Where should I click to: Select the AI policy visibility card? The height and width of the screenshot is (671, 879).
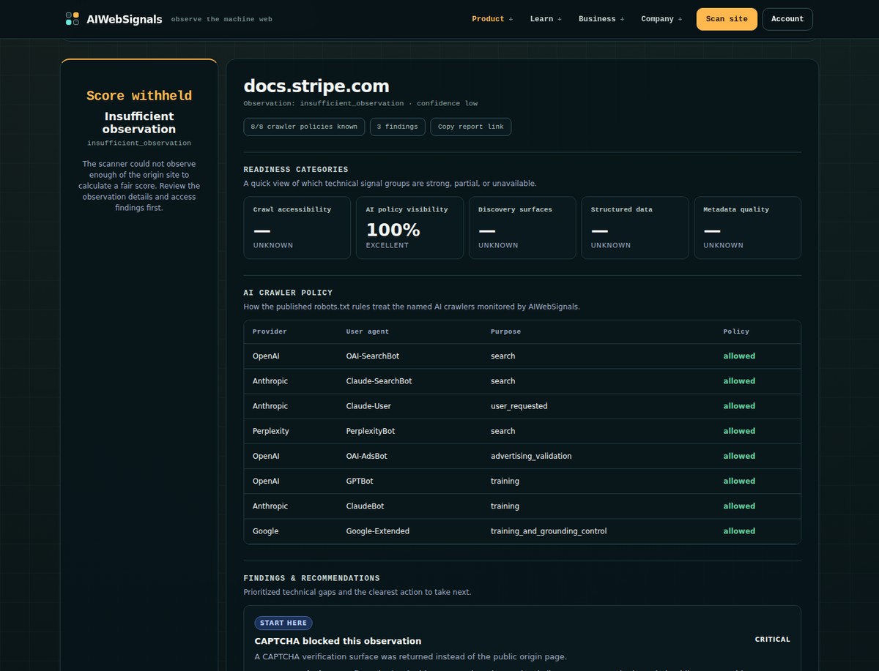pyautogui.click(x=409, y=228)
